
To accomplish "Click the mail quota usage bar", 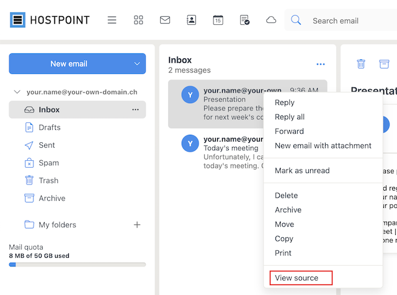I will click(x=77, y=265).
